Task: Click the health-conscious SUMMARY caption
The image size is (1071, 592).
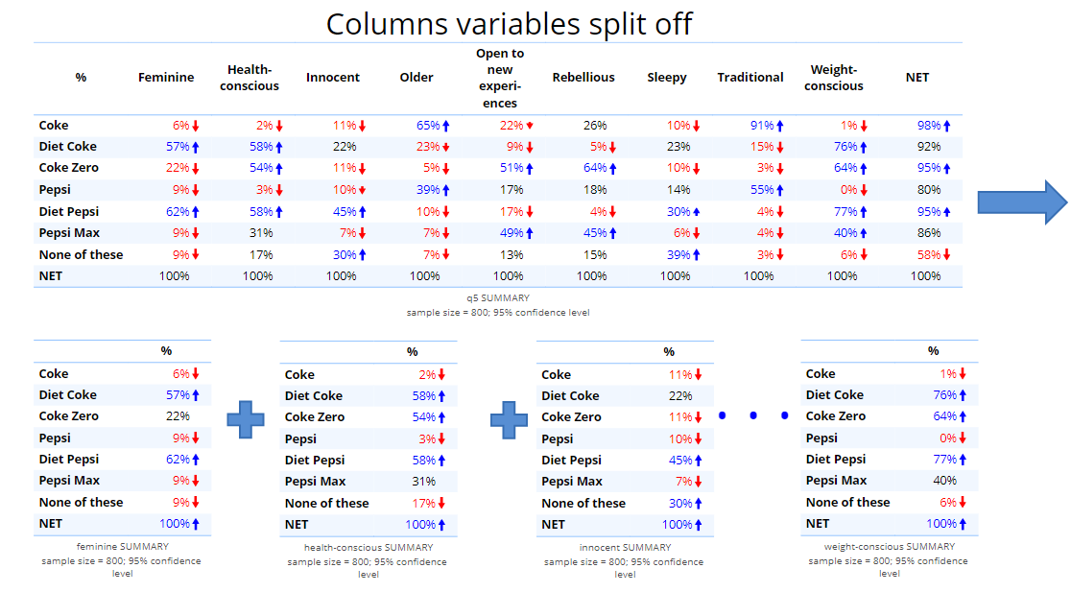Action: coord(369,548)
